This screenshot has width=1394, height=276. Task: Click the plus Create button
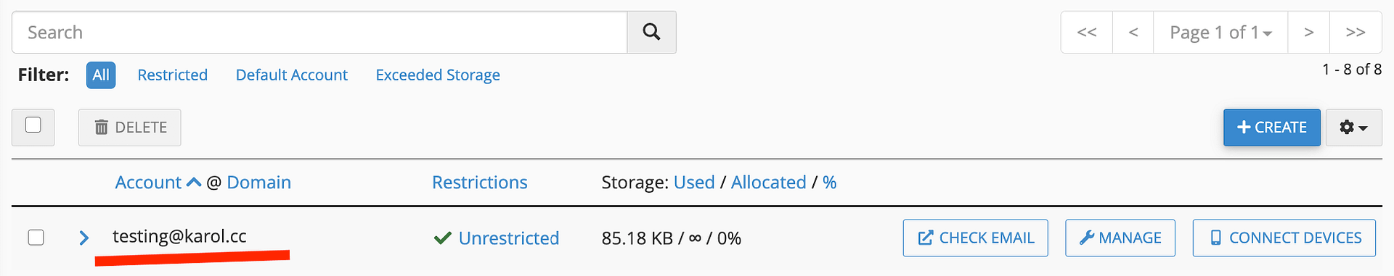click(1271, 127)
